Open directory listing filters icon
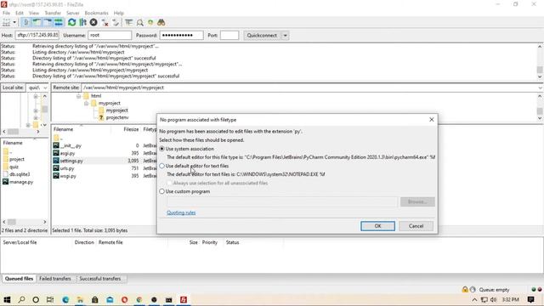544x306 pixels. [x=128, y=23]
